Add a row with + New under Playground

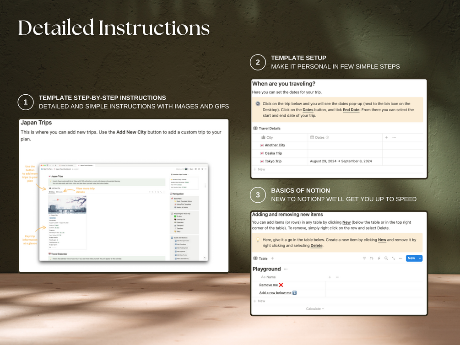(x=260, y=301)
